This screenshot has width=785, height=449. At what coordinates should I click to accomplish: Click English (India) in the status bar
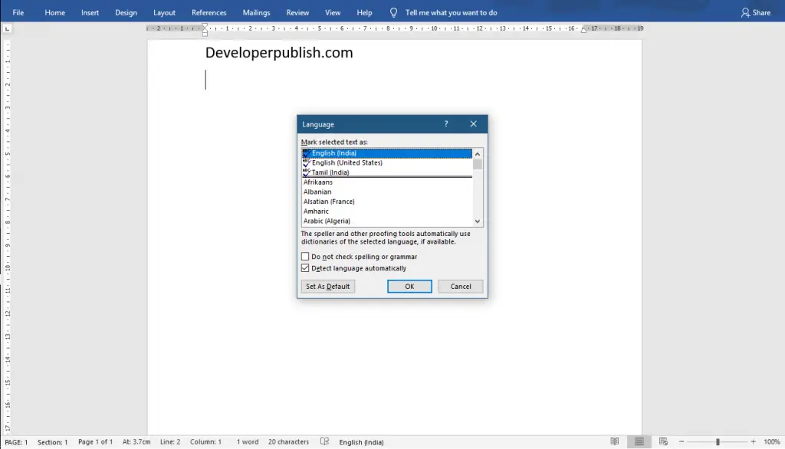(362, 442)
